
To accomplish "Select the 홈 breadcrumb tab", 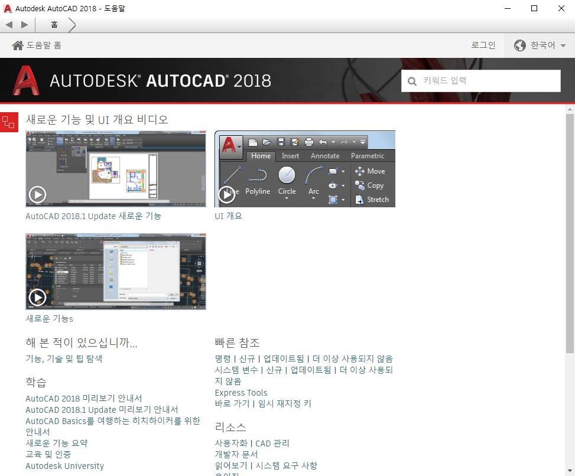I will 54,25.
